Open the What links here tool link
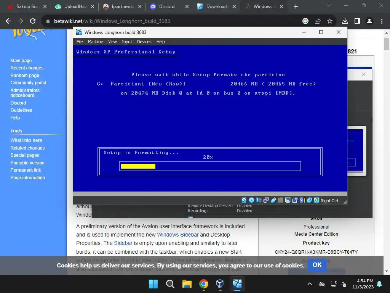 [x=26, y=140]
